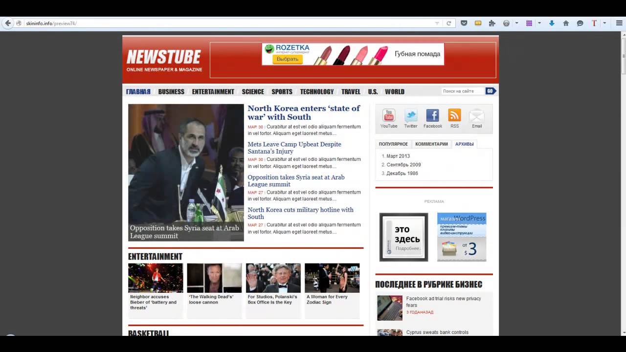Open the YouTube social icon
Viewport: 626px width, 352px height.
point(389,115)
